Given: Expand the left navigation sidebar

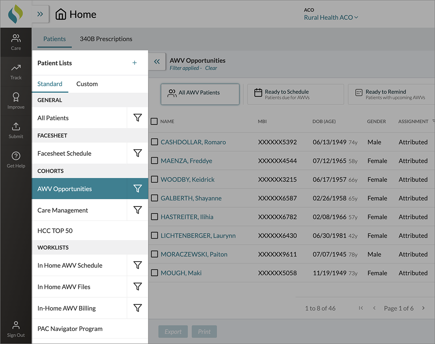Looking at the screenshot, I should [40, 14].
